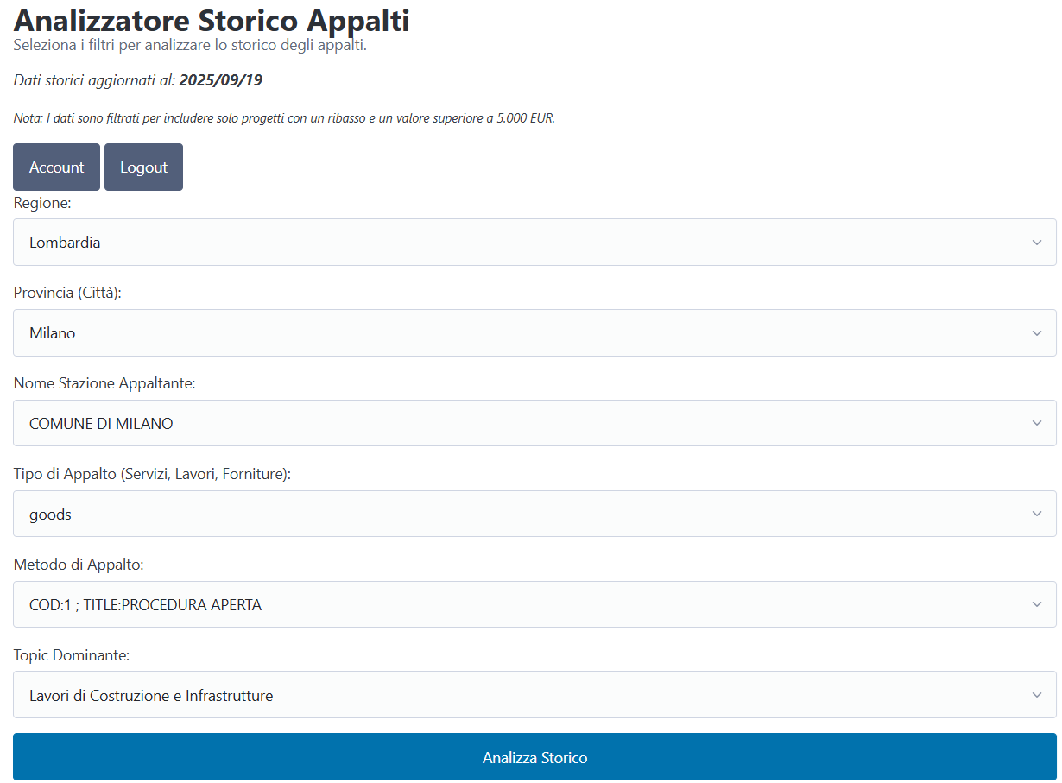Click the chevron on Lavori di Costruzione dropdown
Viewport: 1062px width, 783px height.
click(x=1037, y=694)
